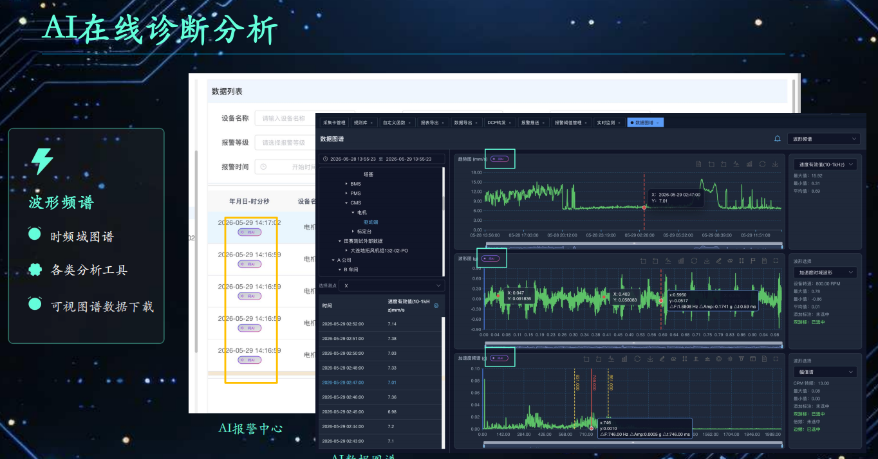Click the fullscreen icon in 加速度频谱 toolbar
The image size is (878, 459).
tap(776, 359)
